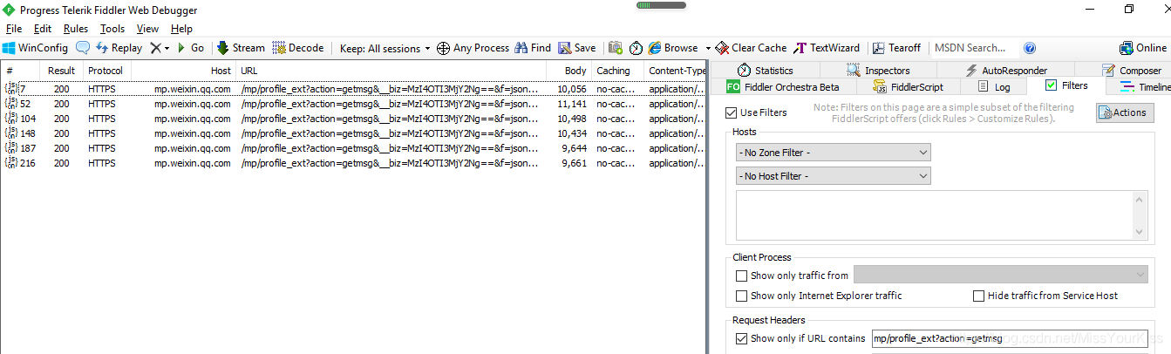Save sessions using Save button
The height and width of the screenshot is (354, 1171).
pyautogui.click(x=577, y=48)
